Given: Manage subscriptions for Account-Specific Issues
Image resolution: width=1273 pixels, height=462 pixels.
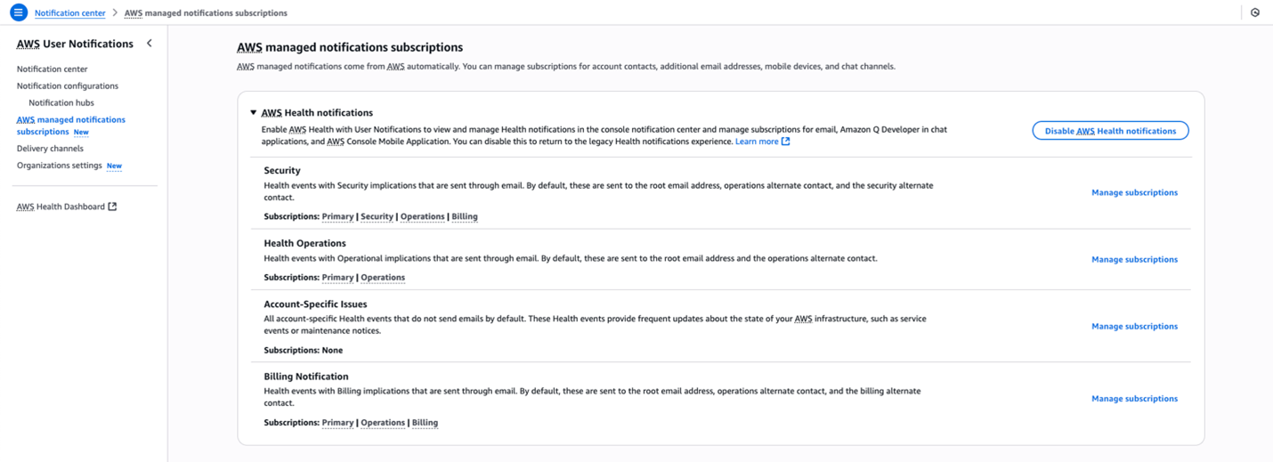Looking at the screenshot, I should 1134,327.
